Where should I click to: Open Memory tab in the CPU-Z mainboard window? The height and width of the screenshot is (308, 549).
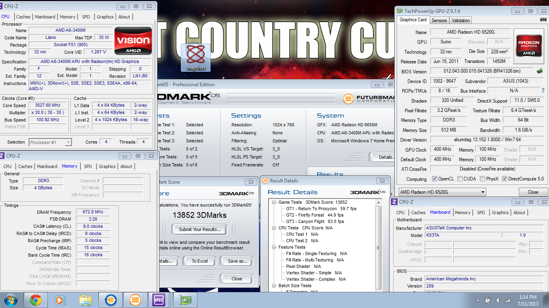pos(463,213)
